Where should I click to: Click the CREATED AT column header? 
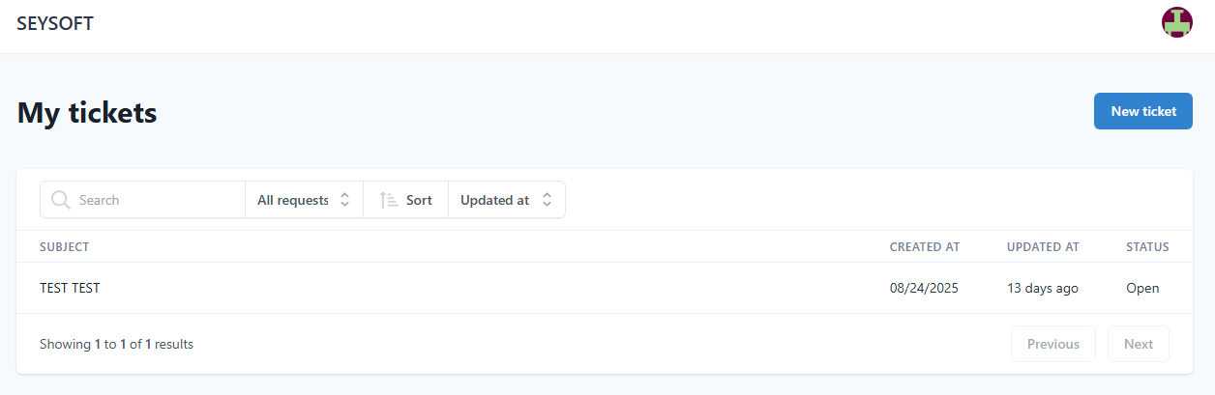tap(924, 247)
